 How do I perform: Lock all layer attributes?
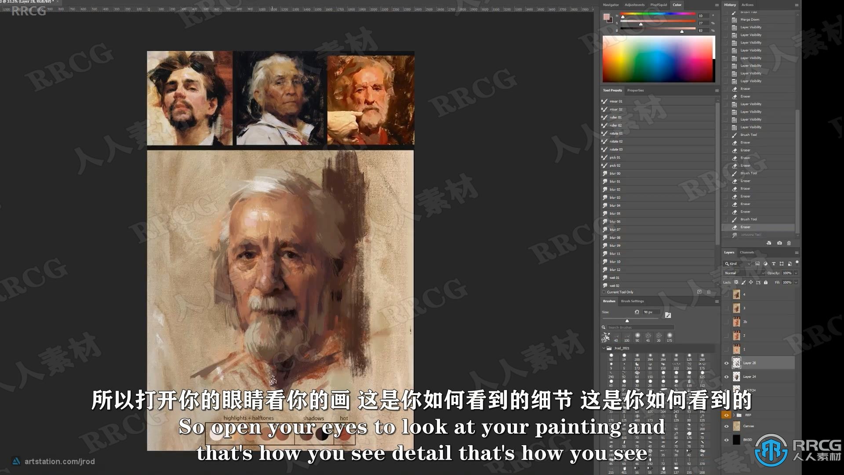pyautogui.click(x=766, y=282)
